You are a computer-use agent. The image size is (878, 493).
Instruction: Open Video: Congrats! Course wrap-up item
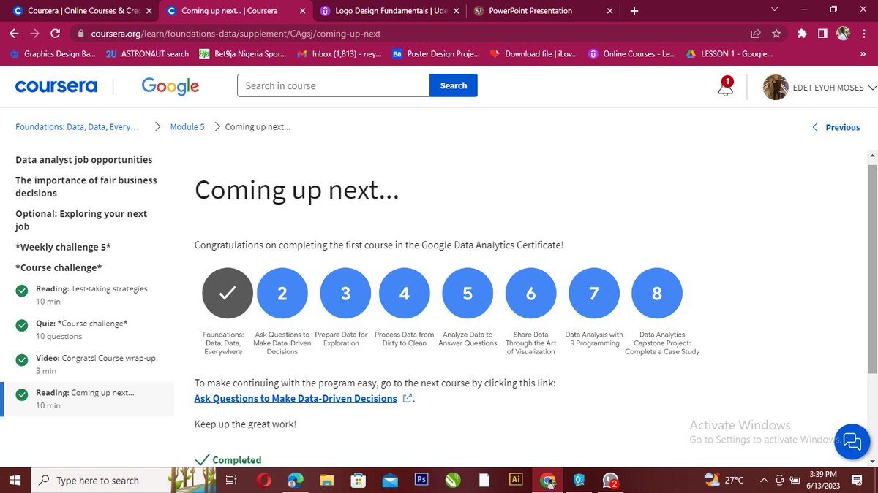tap(87, 364)
